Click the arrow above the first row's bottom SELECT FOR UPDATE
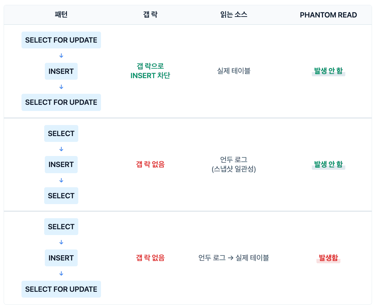 point(61,87)
